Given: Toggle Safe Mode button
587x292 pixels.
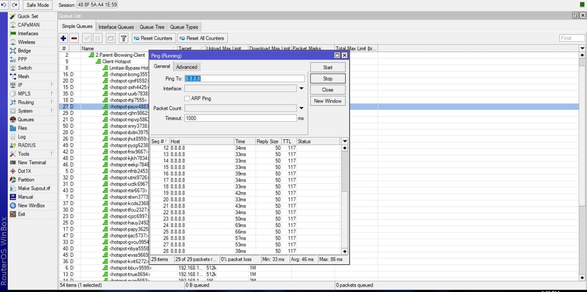Looking at the screenshot, I should (38, 5).
